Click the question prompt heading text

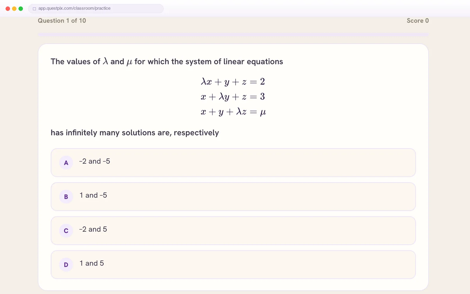(167, 61)
